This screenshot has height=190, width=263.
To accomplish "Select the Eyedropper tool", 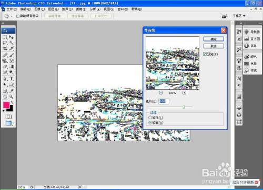I will (x=12, y=91).
